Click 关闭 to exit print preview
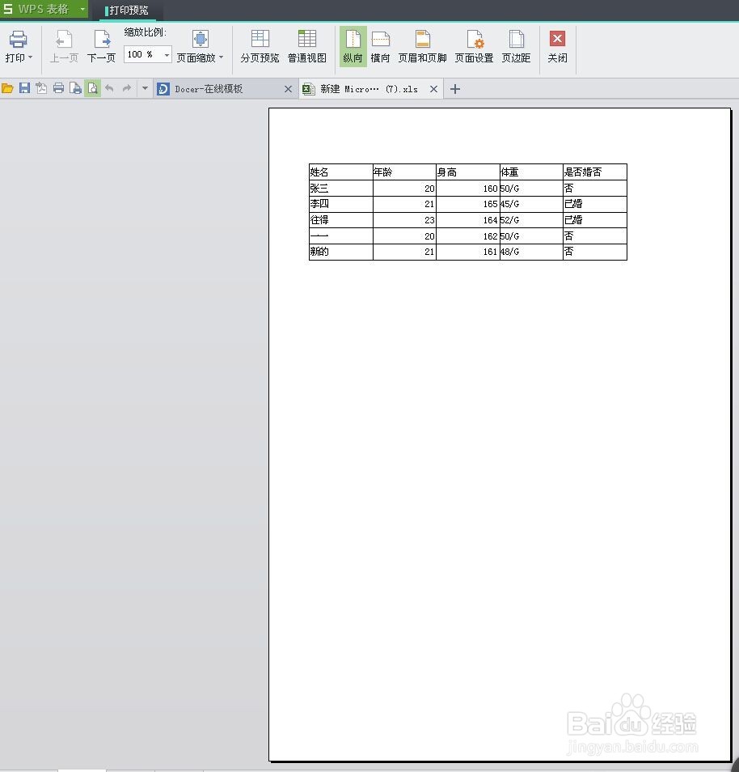Image resolution: width=739 pixels, height=772 pixels. 557,47
